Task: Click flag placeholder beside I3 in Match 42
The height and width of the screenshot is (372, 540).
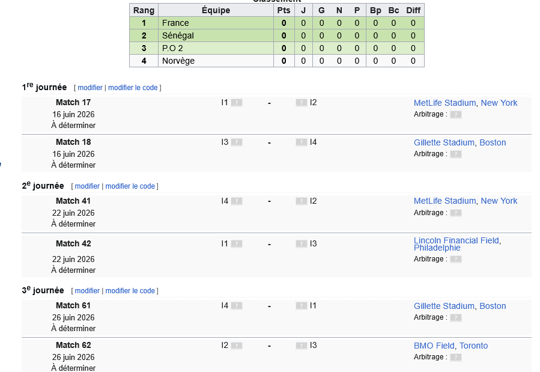Action: point(301,244)
